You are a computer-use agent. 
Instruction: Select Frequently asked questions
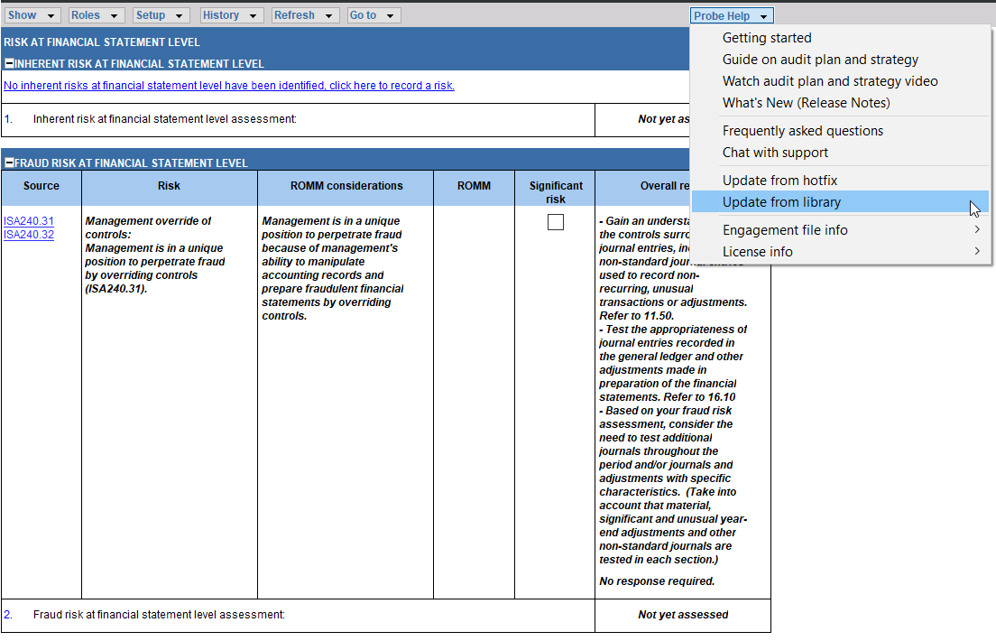click(841, 131)
